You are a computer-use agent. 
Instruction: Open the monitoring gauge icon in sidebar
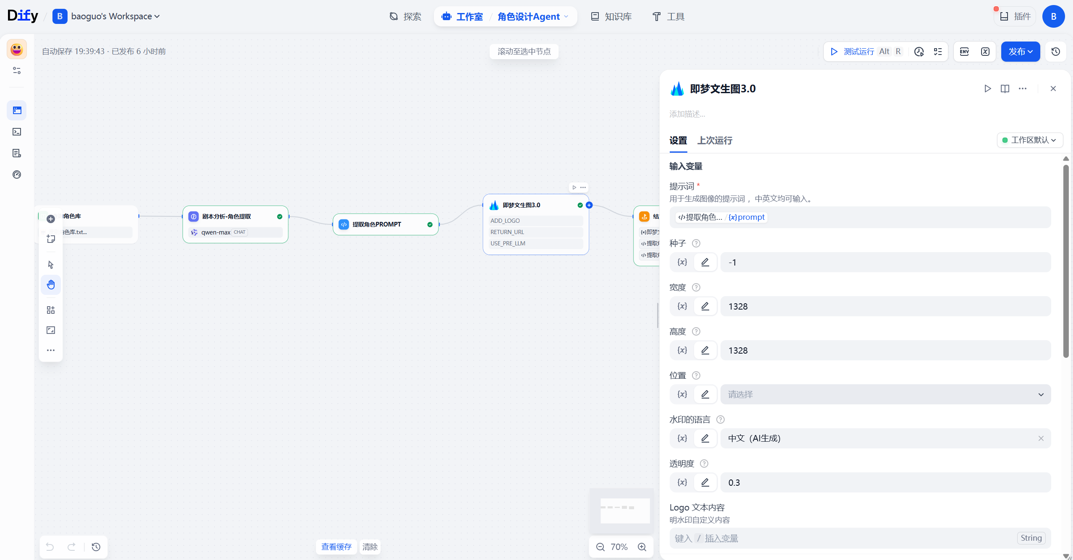tap(17, 175)
